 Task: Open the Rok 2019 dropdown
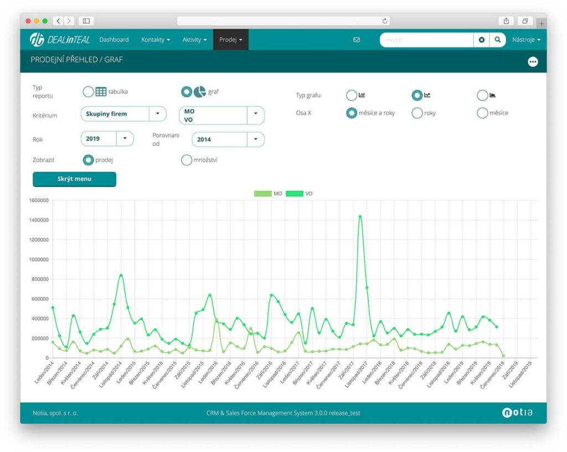coord(125,138)
